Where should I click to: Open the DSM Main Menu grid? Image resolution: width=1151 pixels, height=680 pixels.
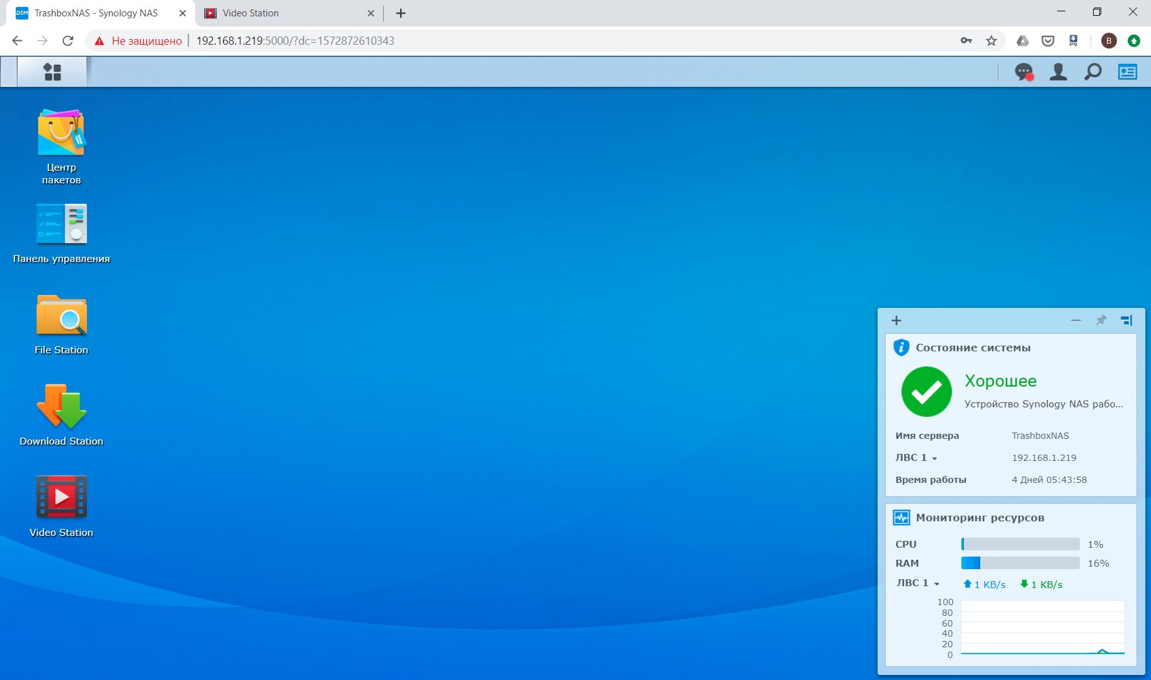[x=52, y=72]
